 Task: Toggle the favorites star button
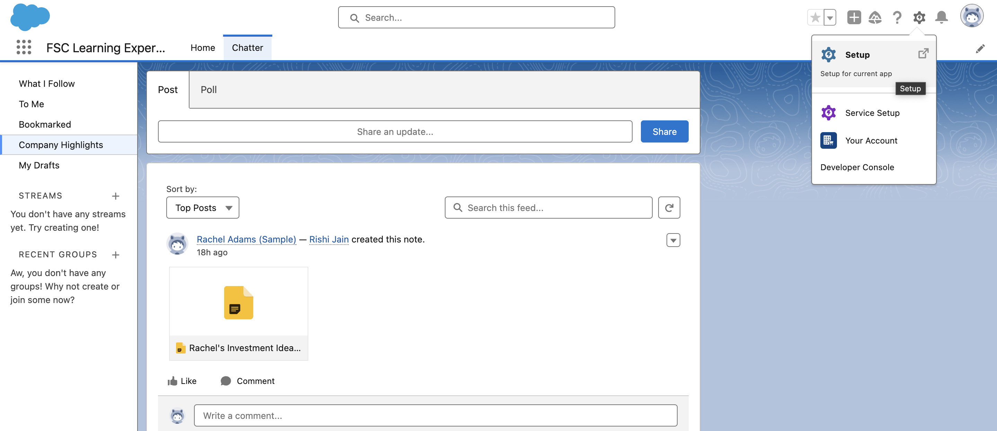click(815, 17)
